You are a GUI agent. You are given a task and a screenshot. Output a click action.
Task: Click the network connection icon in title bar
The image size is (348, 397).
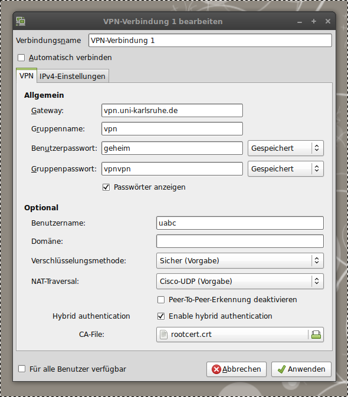pos(21,21)
